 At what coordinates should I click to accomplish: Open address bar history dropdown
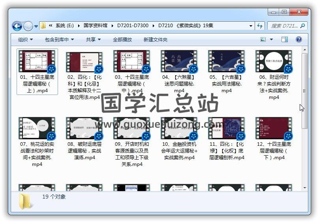[251, 26]
